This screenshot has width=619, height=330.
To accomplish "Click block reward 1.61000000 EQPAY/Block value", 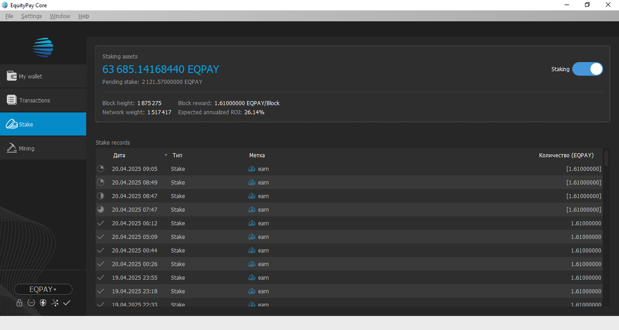I will (x=247, y=103).
